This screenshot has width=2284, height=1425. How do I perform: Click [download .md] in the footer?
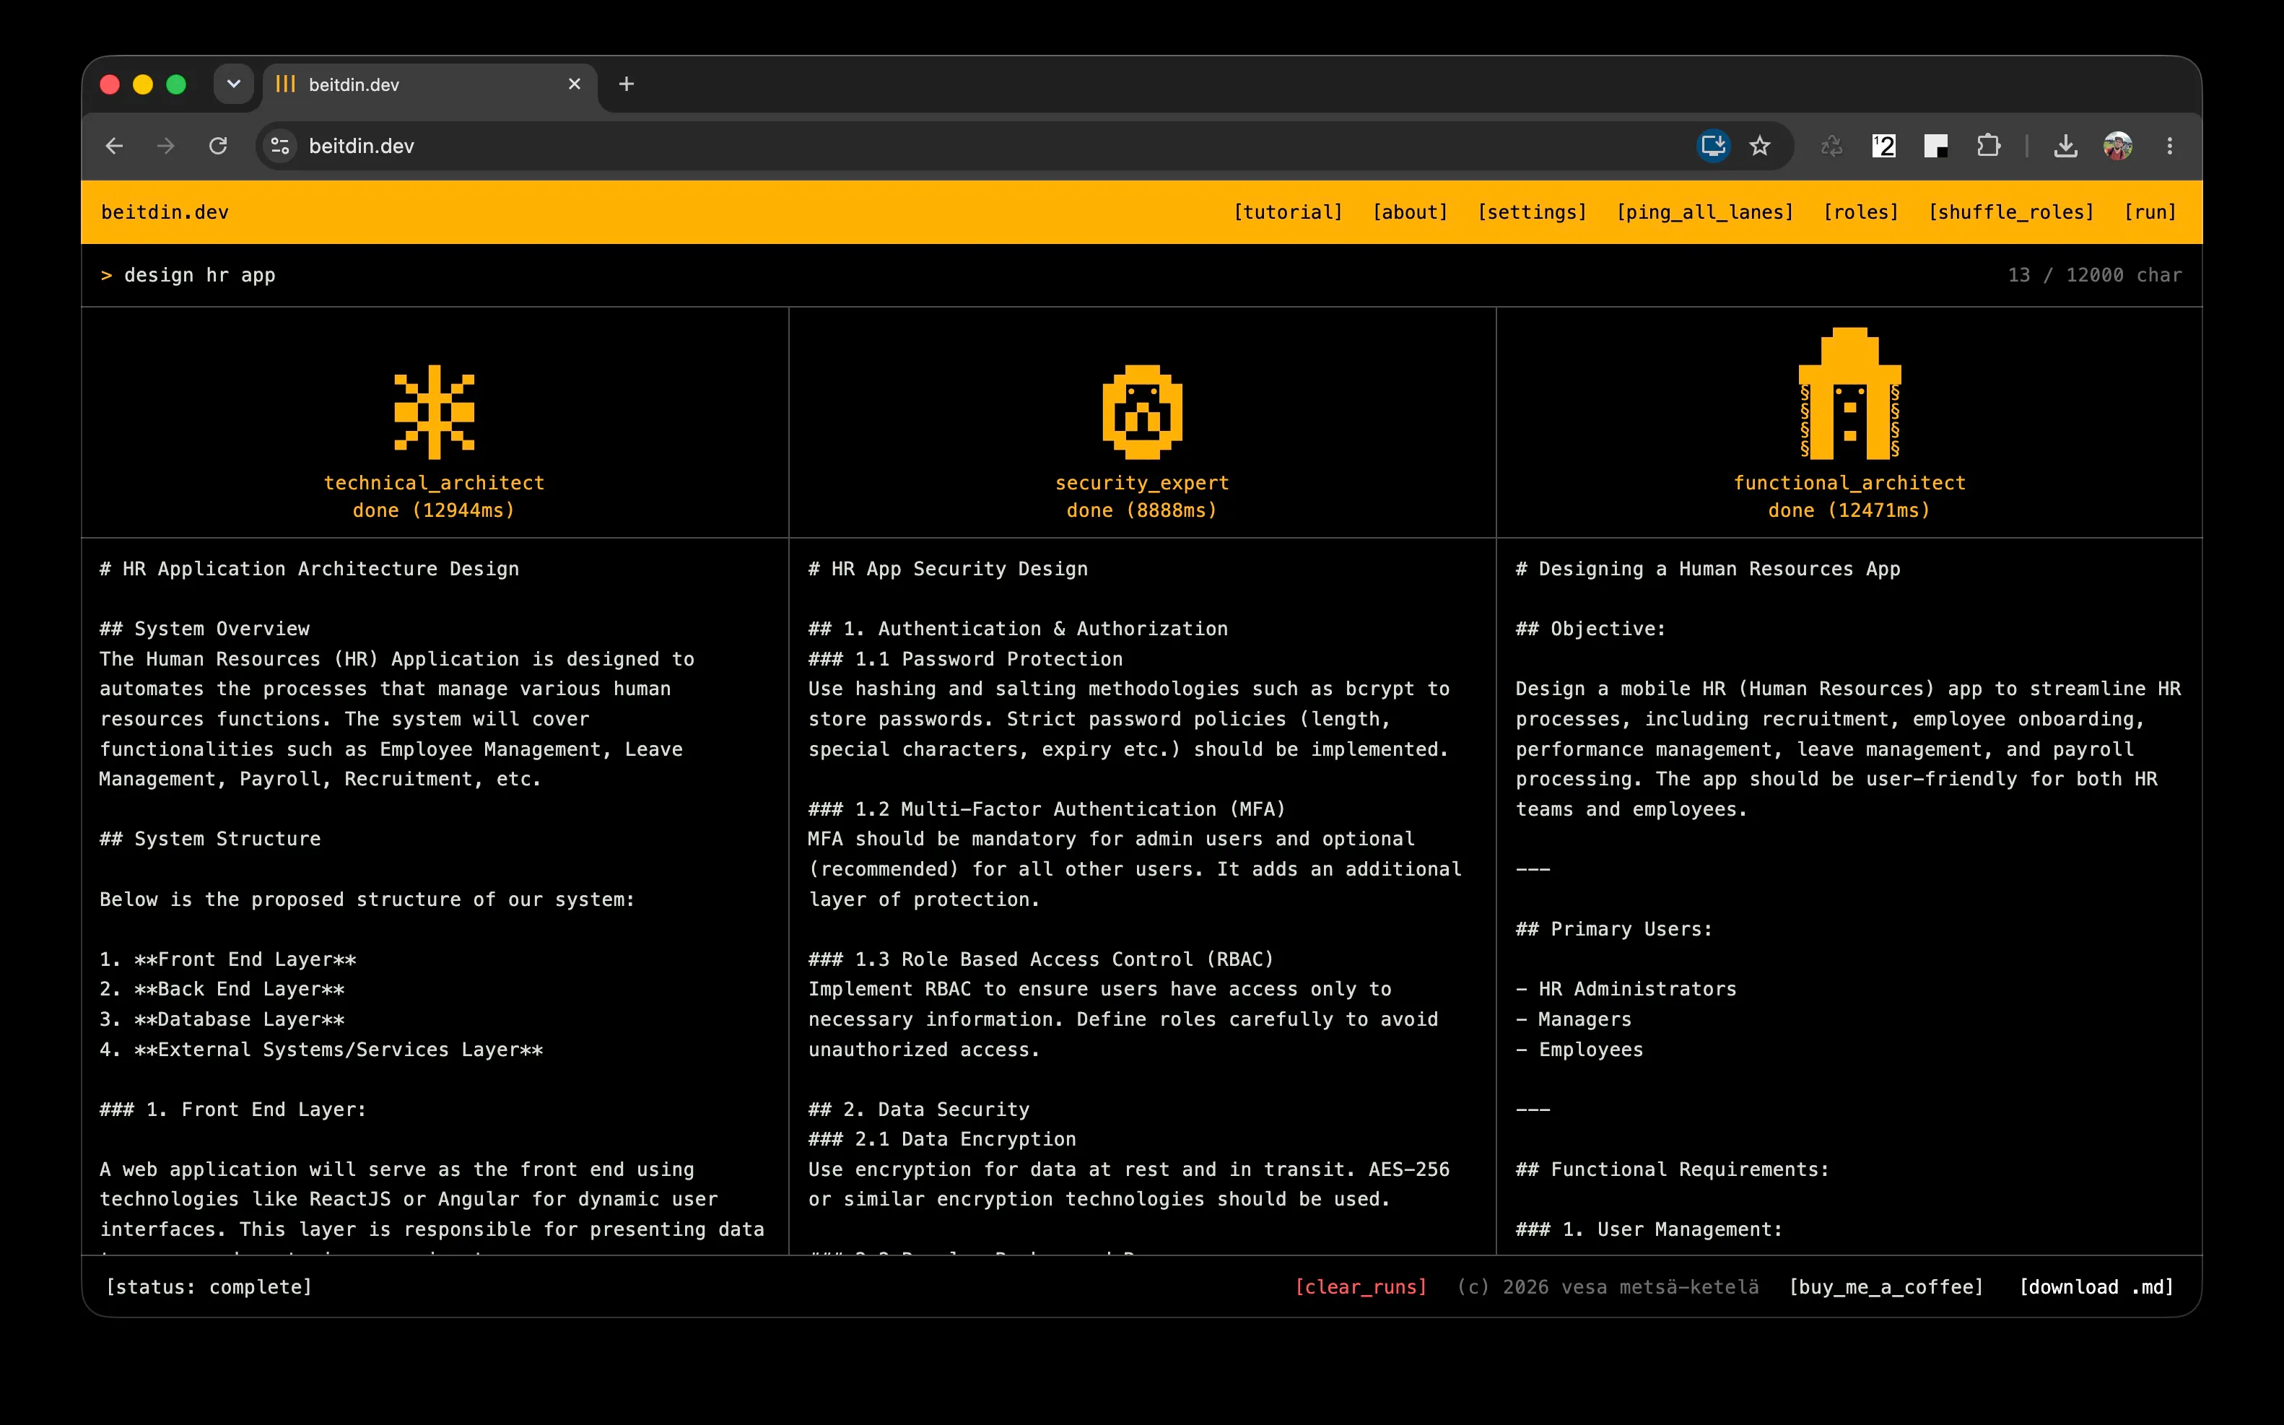(x=2096, y=1287)
